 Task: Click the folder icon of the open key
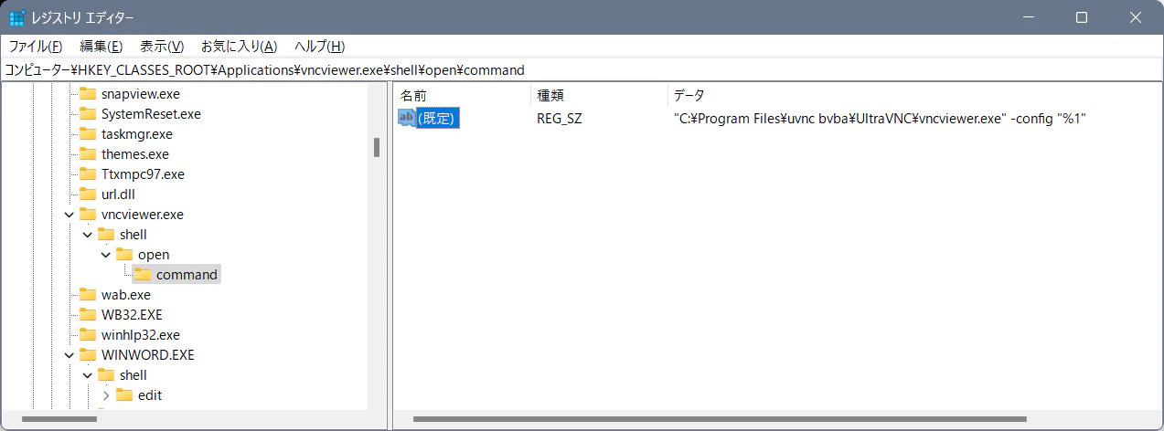click(124, 255)
